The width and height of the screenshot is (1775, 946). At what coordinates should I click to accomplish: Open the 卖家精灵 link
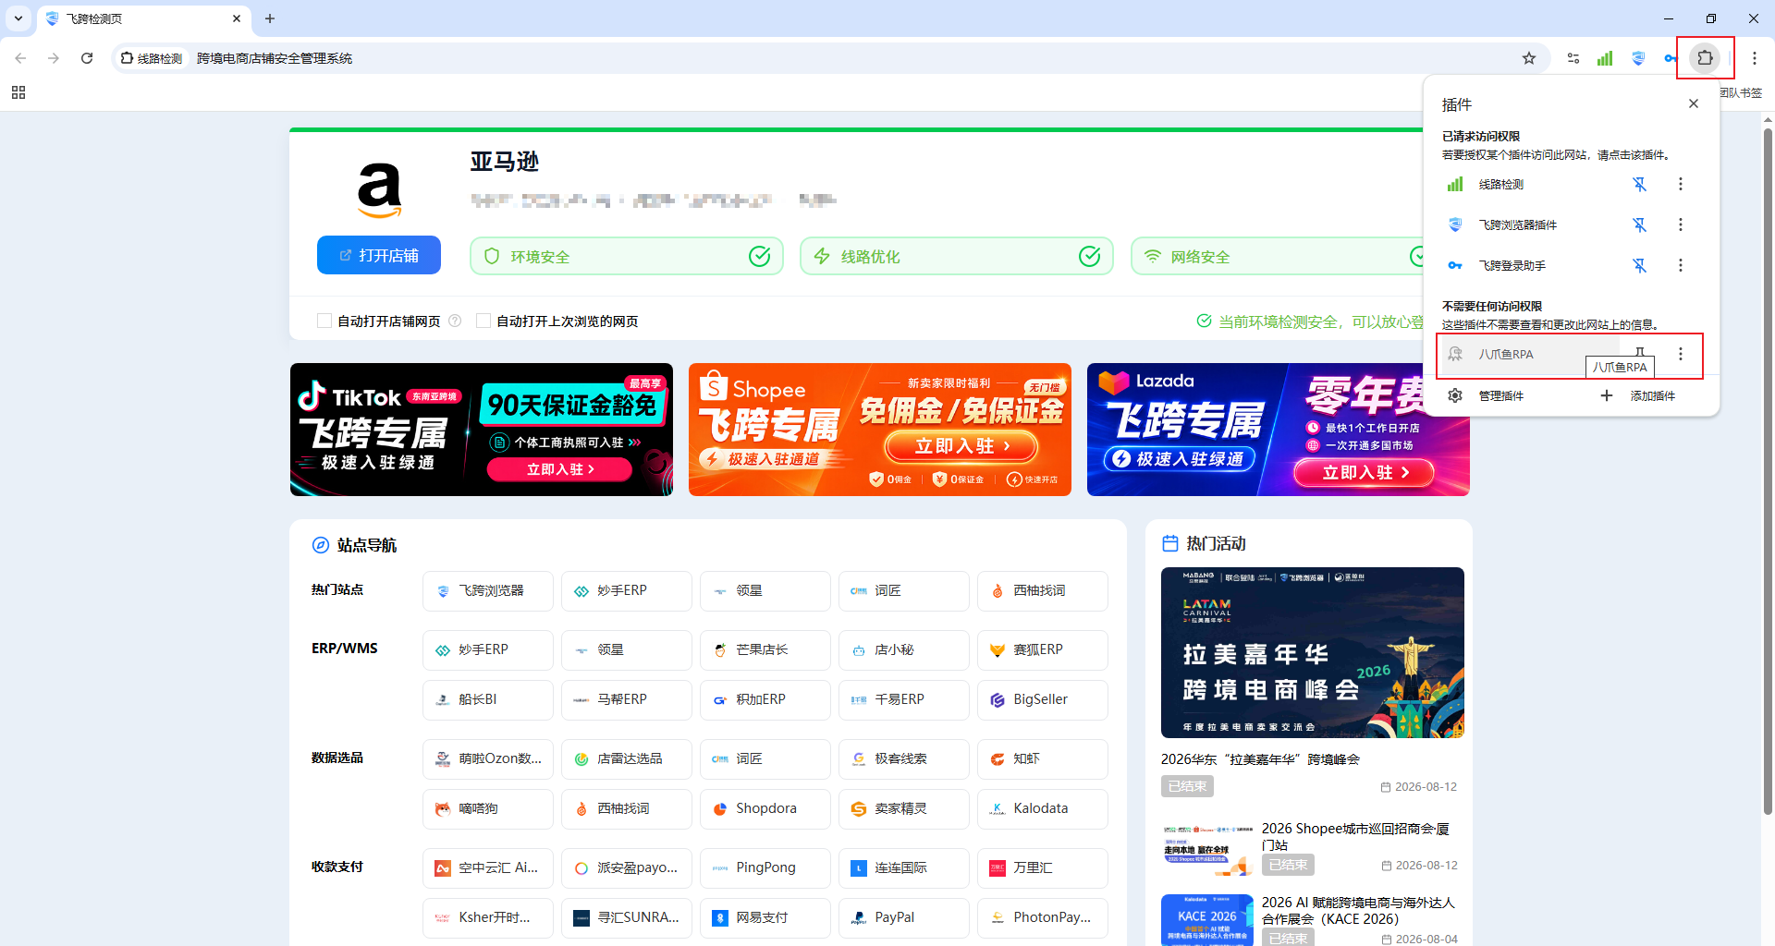coord(904,809)
